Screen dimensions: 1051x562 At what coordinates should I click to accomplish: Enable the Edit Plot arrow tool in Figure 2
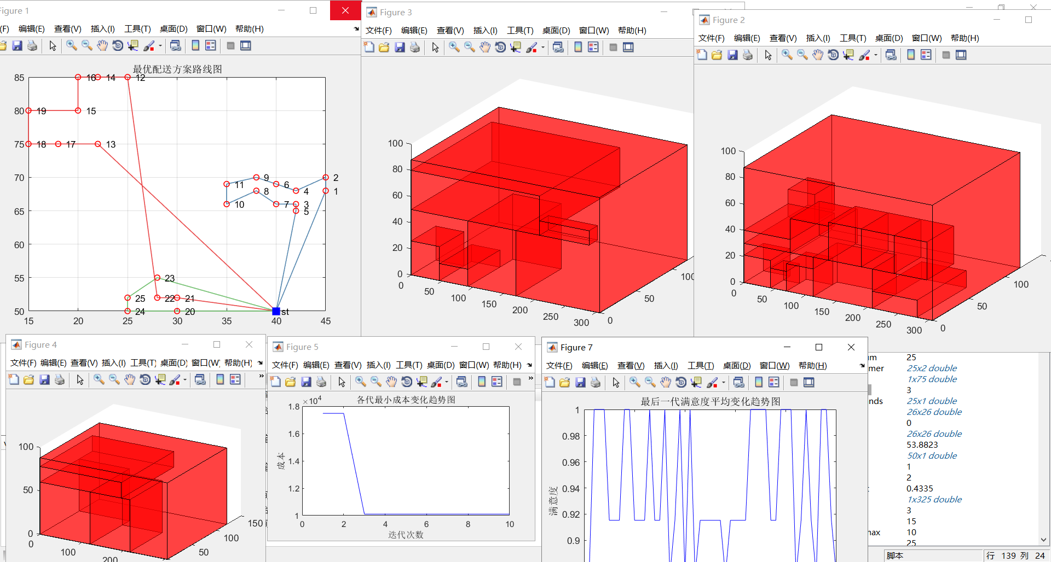pos(768,55)
